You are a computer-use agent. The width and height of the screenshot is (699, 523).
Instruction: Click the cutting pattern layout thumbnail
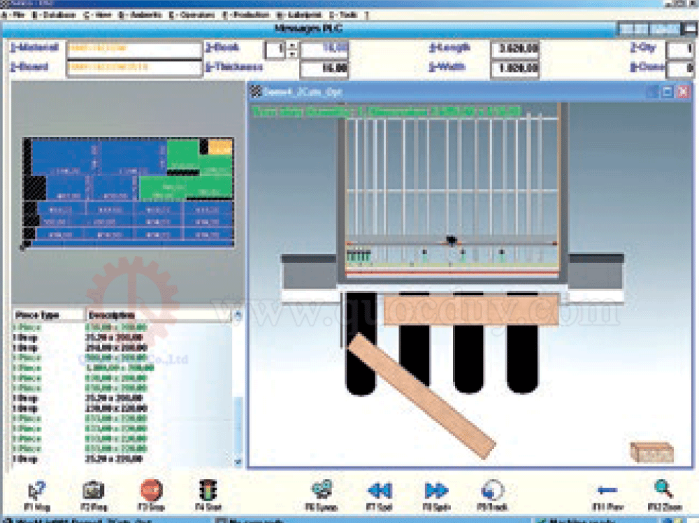[128, 192]
